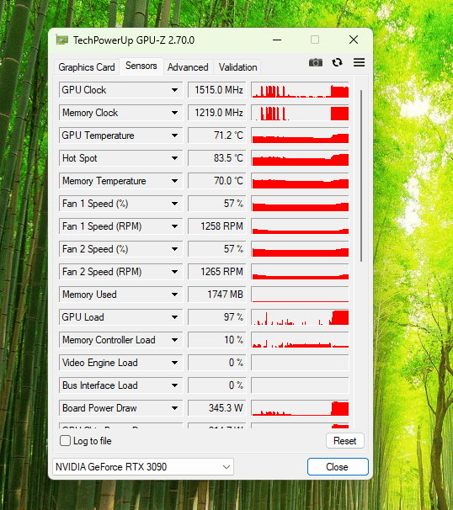
Task: Open the GPU Clock sensor dropdown
Action: coord(175,90)
